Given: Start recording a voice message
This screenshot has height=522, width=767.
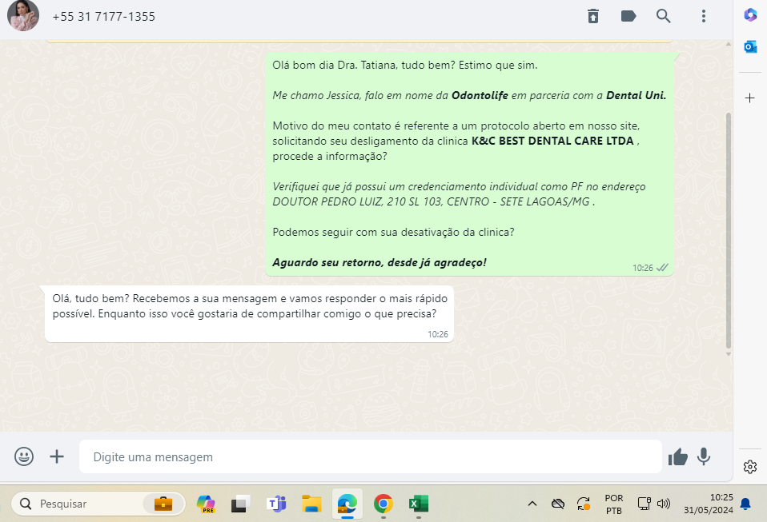Looking at the screenshot, I should pos(704,456).
